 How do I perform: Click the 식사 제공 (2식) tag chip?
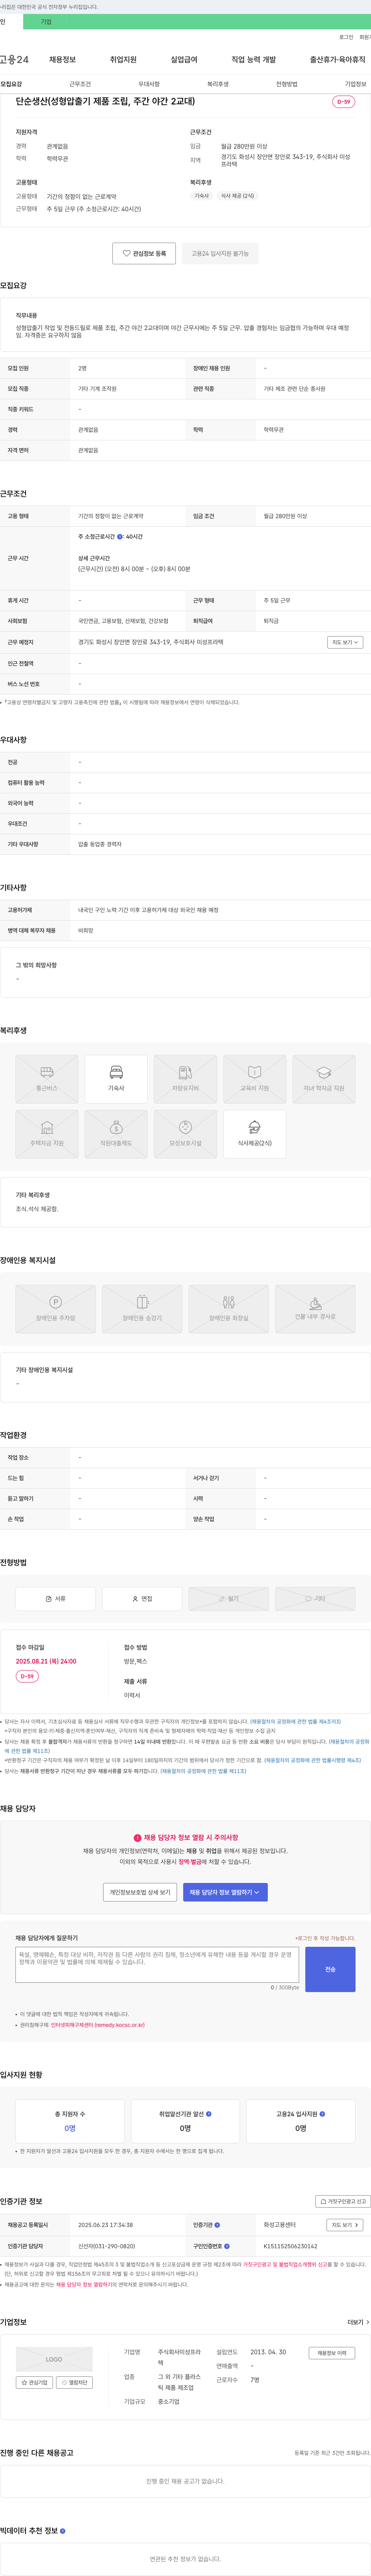pyautogui.click(x=238, y=196)
